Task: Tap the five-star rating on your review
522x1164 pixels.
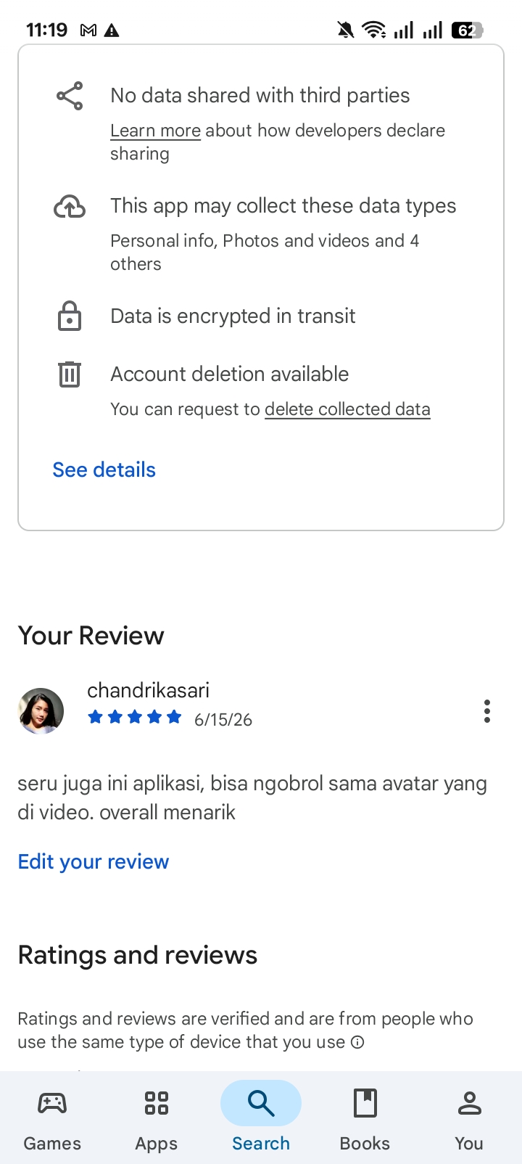Action: pos(135,718)
